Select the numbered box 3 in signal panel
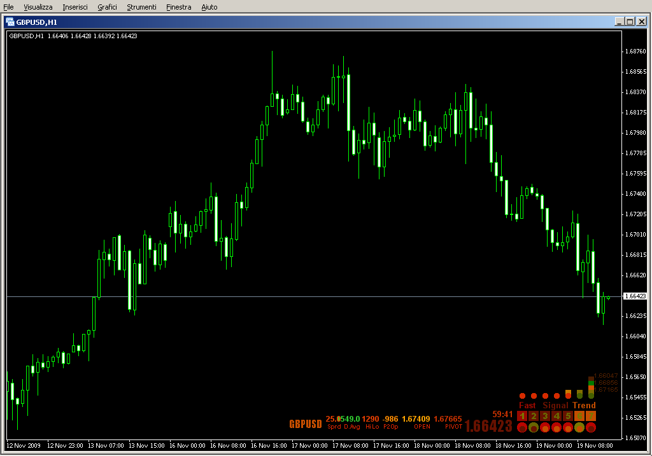 click(545, 416)
